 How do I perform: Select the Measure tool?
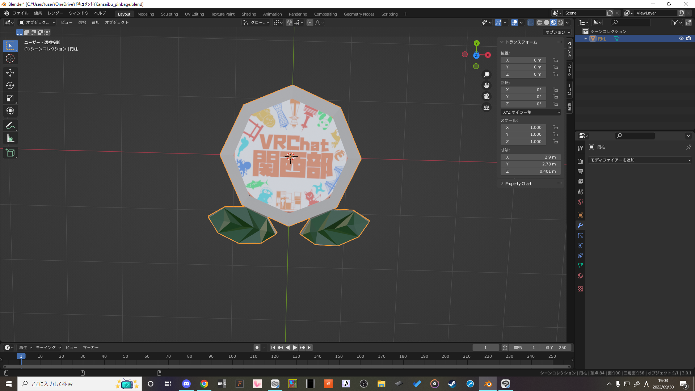[10, 138]
